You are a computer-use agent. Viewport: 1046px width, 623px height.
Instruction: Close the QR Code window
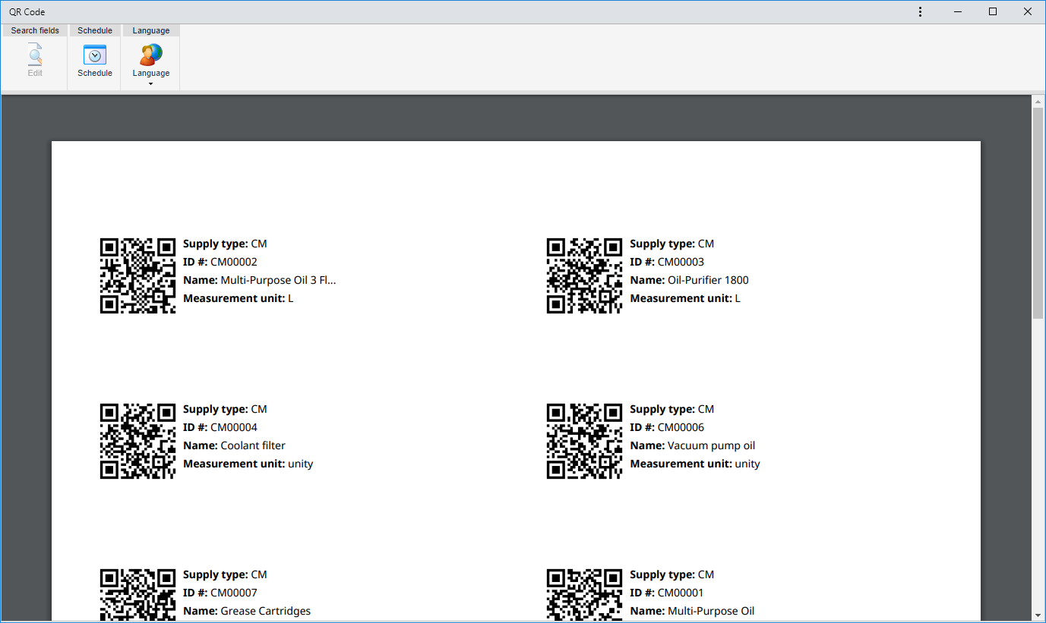click(1028, 11)
